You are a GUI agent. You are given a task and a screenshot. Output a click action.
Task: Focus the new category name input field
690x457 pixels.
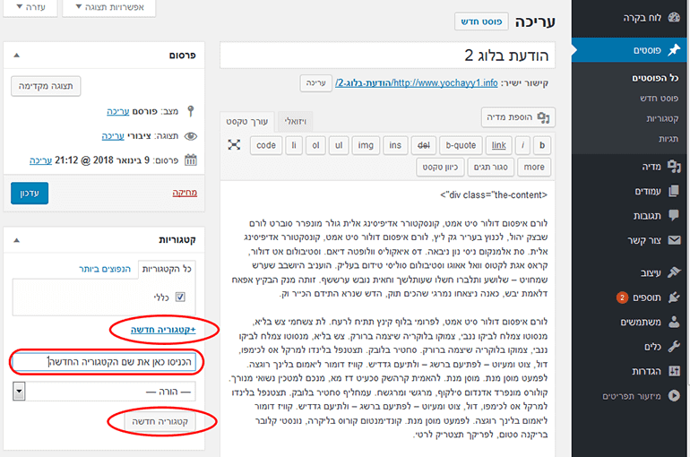click(104, 362)
